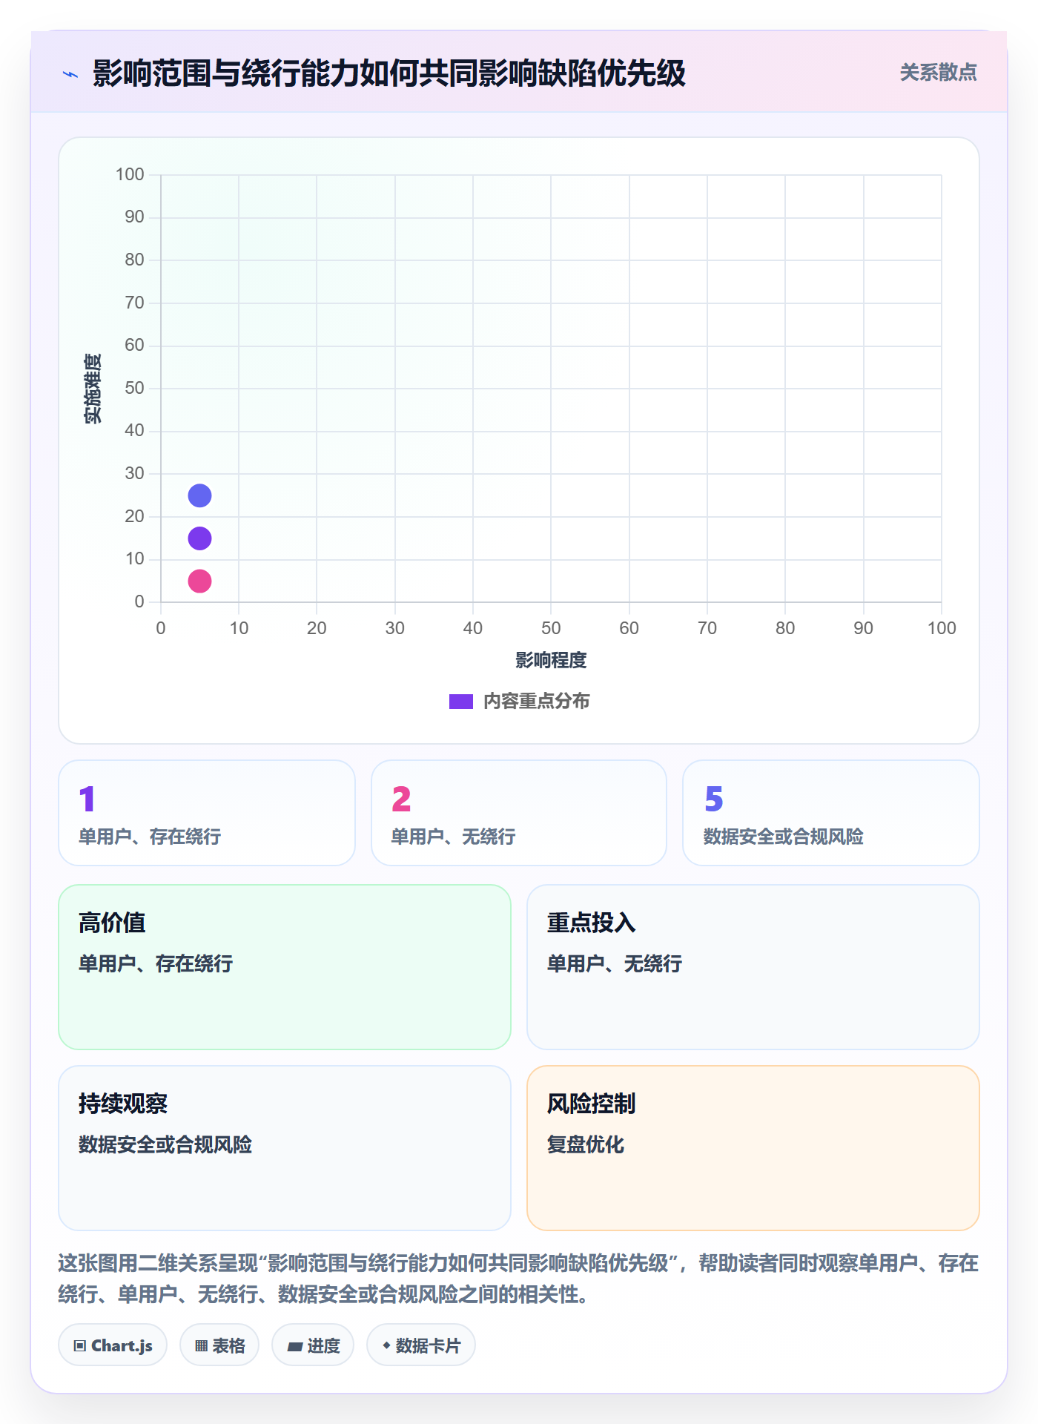The width and height of the screenshot is (1038, 1424).
Task: Select the blue scatter point on the chart
Action: point(199,495)
